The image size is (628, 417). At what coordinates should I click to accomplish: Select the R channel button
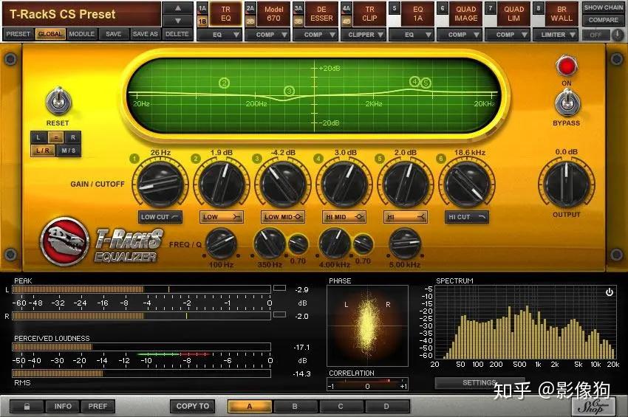pyautogui.click(x=73, y=137)
